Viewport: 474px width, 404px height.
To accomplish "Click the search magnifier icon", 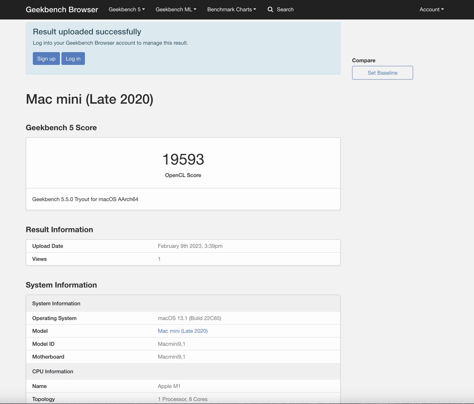I will click(270, 9).
